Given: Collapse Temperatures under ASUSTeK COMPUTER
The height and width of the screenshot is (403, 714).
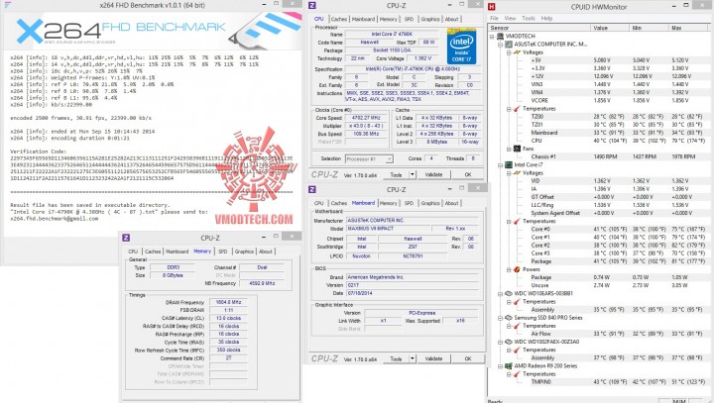Looking at the screenshot, I should click(x=509, y=109).
